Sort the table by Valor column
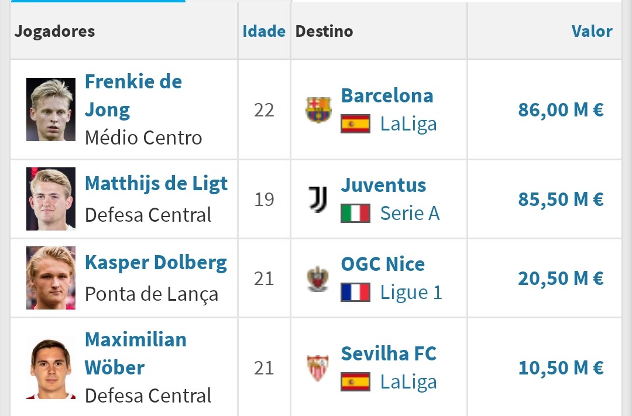This screenshot has height=416, width=632. [x=592, y=31]
